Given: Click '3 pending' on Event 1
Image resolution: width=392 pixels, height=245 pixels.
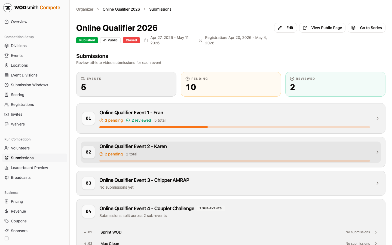Looking at the screenshot, I should point(111,120).
